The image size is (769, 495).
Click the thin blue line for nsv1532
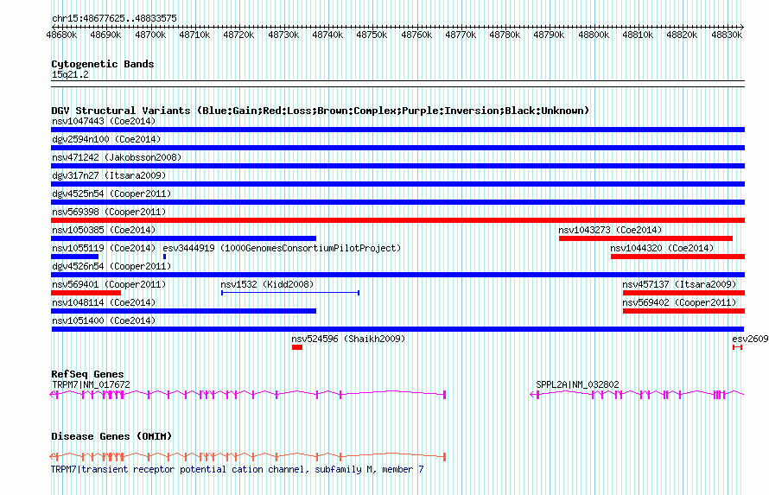click(x=290, y=293)
